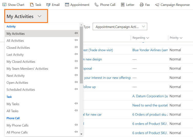This screenshot has width=193, height=137.
Task: Create a new Phone Call activity
Action: pos(105,5)
